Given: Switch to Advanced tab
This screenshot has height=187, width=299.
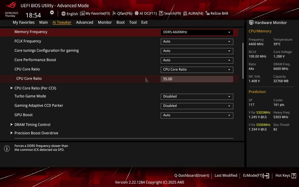Looking at the screenshot, I should 85,22.
